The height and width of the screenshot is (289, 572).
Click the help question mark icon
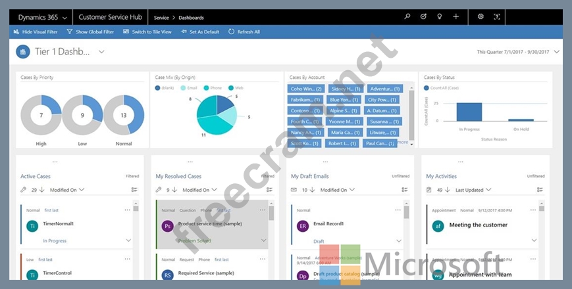[x=497, y=16]
